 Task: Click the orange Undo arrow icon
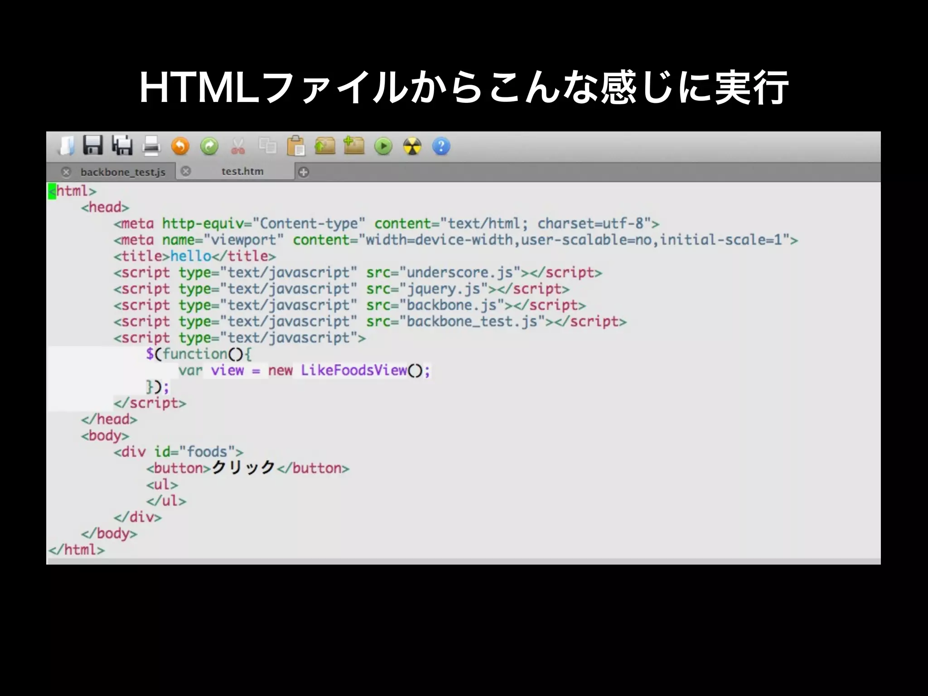(180, 146)
